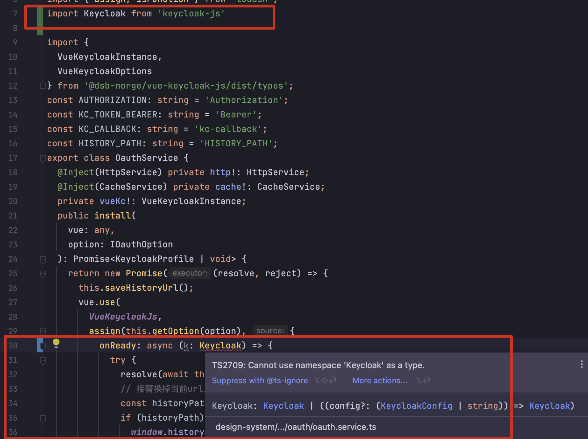Fold the install method starting at line 24
The width and height of the screenshot is (588, 439).
[43, 259]
